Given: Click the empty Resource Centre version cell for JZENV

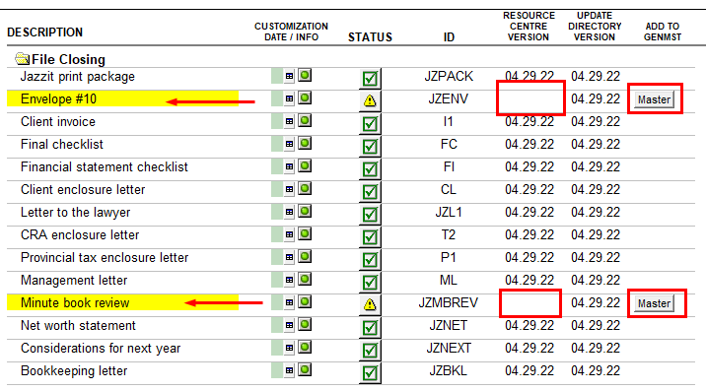Looking at the screenshot, I should 530,98.
